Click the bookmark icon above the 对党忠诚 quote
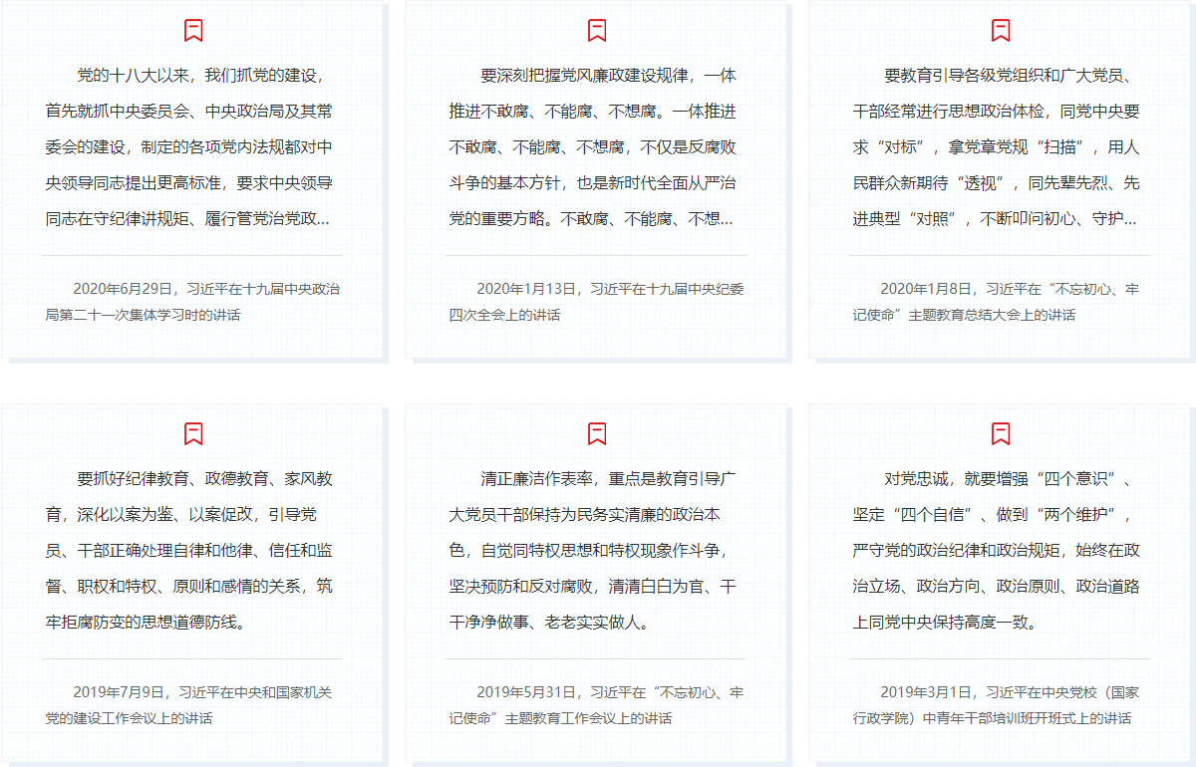 (x=1001, y=434)
